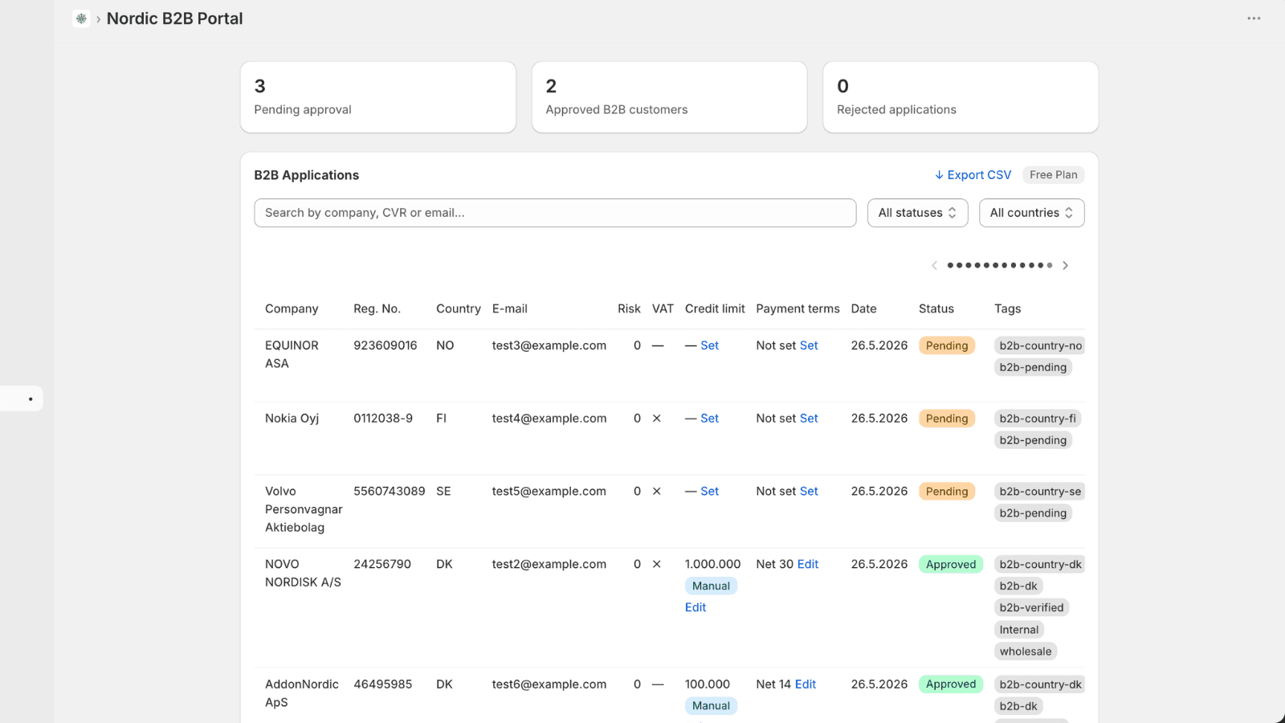Viewport: 1285px width, 723px height.
Task: Go to previous page with left chevron
Action: click(x=934, y=265)
